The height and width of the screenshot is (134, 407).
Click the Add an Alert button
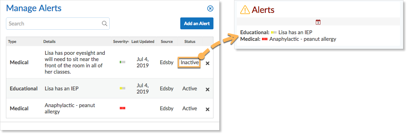coord(197,23)
